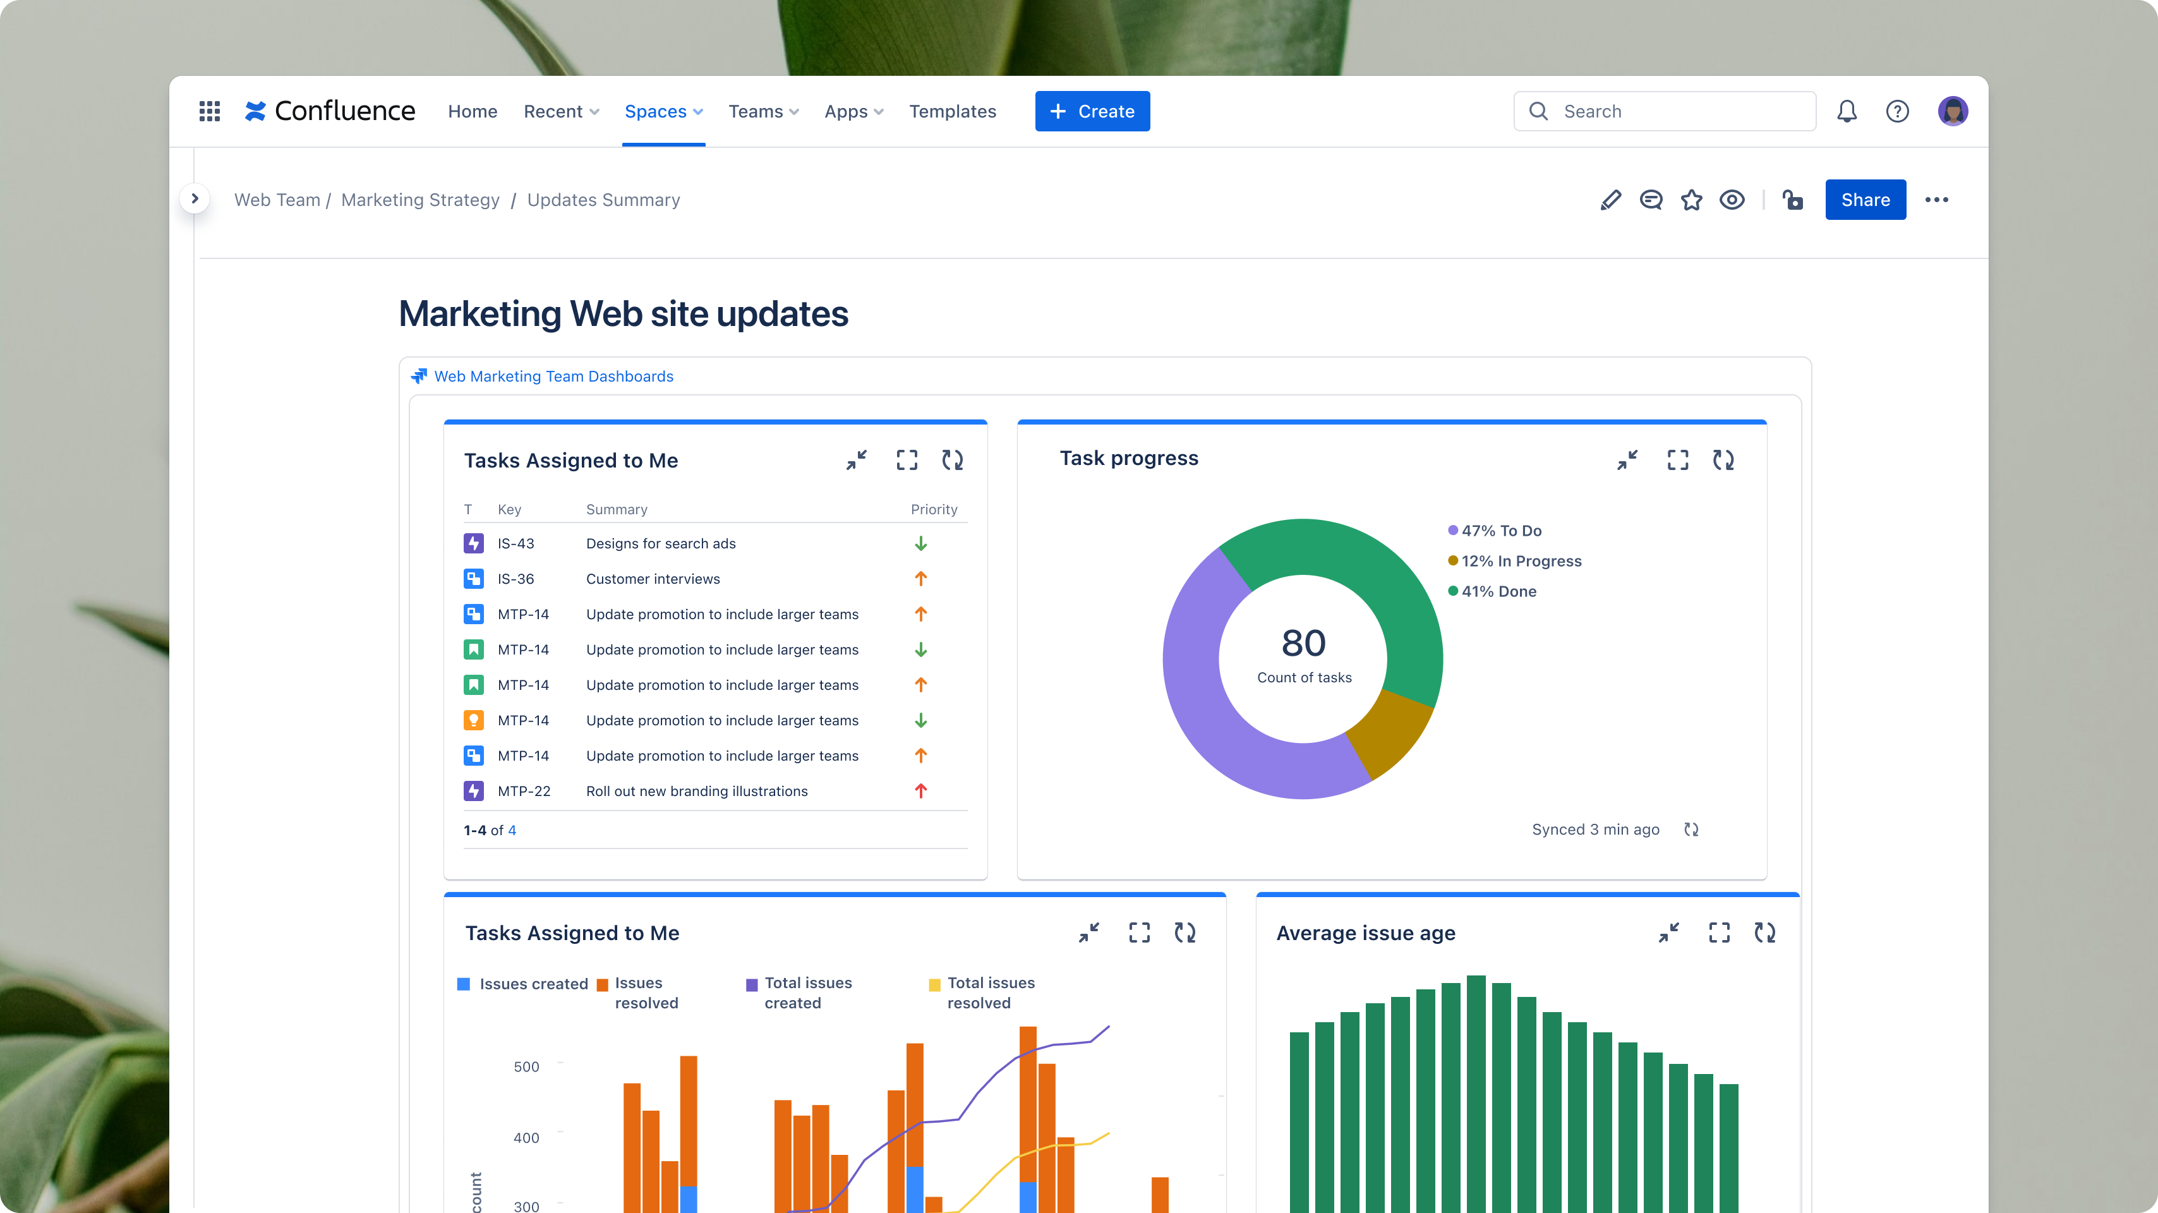Select the IS-43 issue key
The image size is (2158, 1213).
tap(515, 543)
